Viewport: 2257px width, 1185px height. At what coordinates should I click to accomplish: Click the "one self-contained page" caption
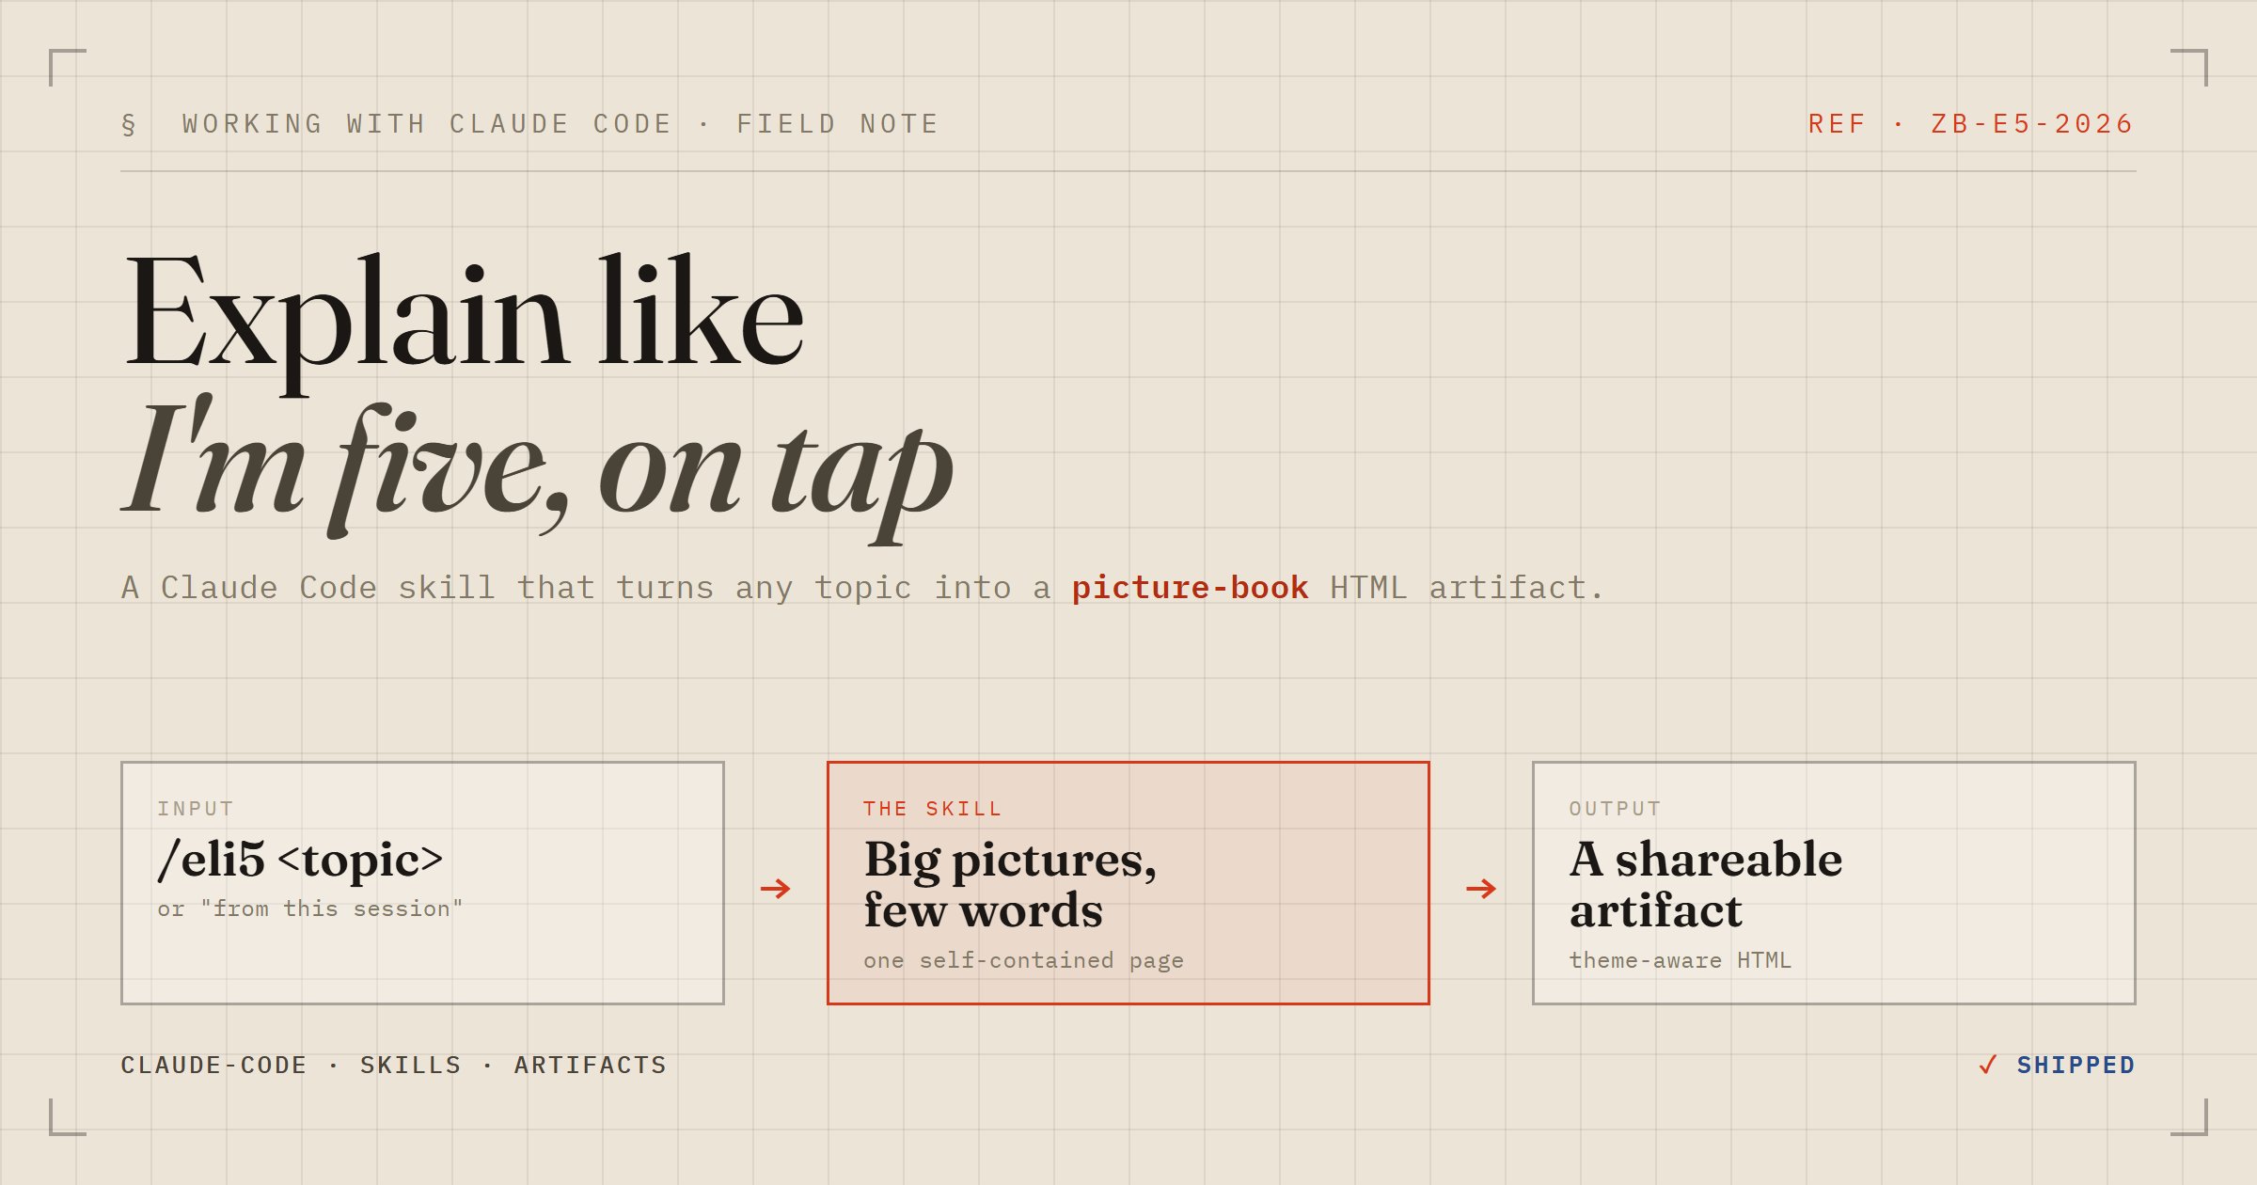coord(1023,960)
